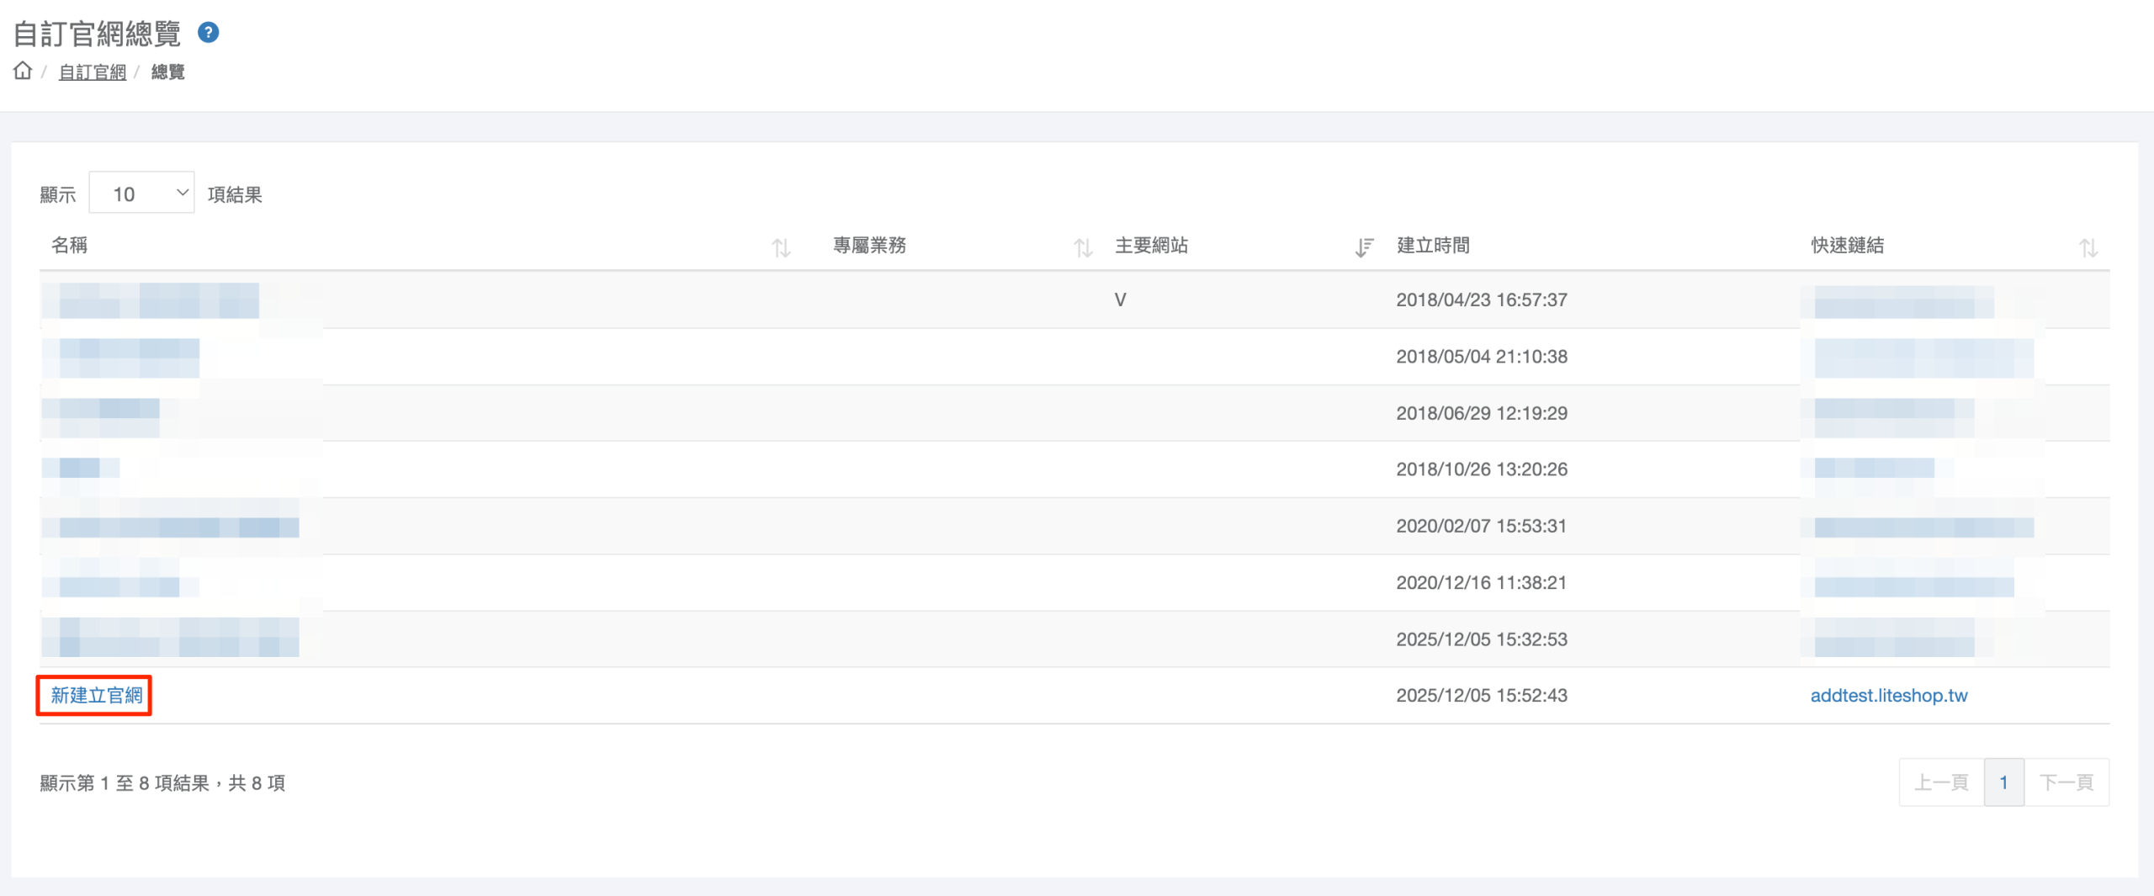
Task: Select page 1 in pagination
Action: (2003, 782)
